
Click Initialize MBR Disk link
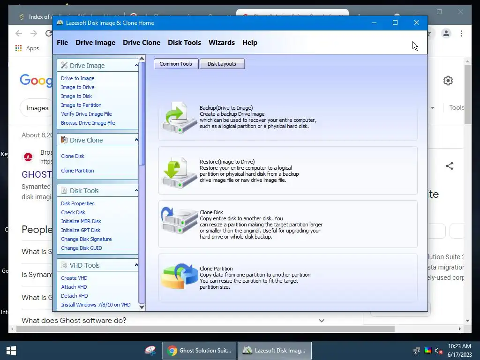tap(81, 221)
